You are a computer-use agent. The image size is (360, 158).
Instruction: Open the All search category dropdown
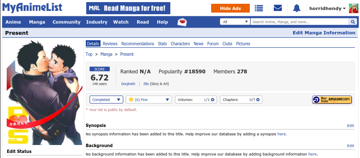tap(235, 22)
